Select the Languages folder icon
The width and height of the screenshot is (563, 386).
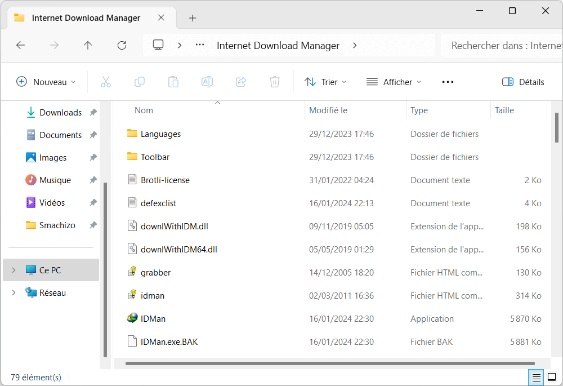pyautogui.click(x=132, y=134)
